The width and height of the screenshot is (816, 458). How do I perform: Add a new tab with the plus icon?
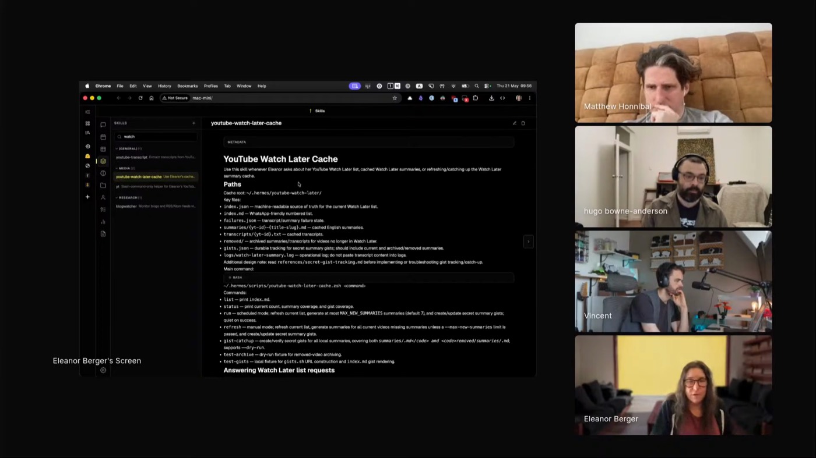(x=87, y=197)
